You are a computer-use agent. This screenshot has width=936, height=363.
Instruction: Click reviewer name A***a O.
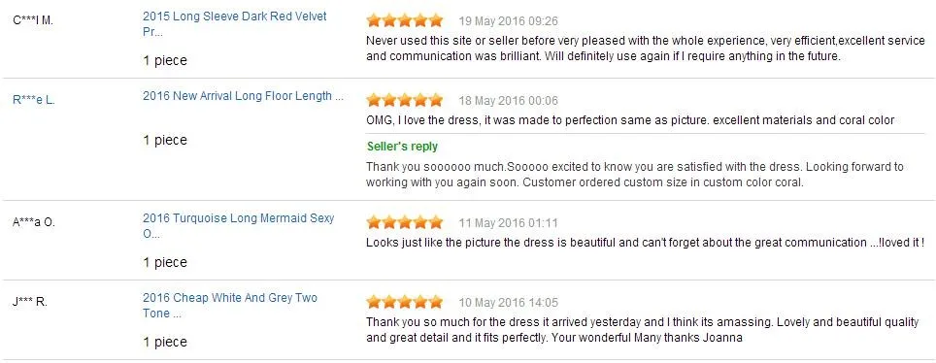[x=33, y=222]
